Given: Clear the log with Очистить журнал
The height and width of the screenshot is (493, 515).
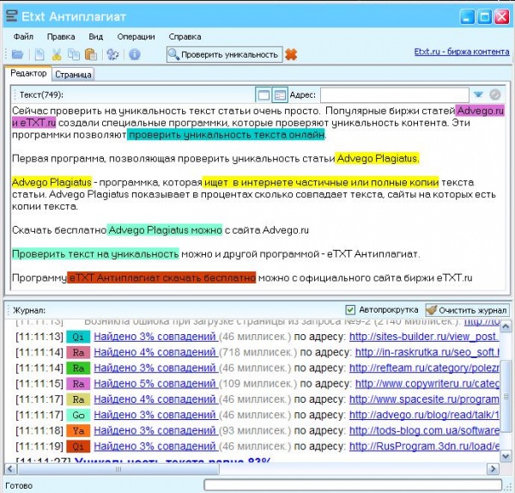Looking at the screenshot, I should point(467,310).
